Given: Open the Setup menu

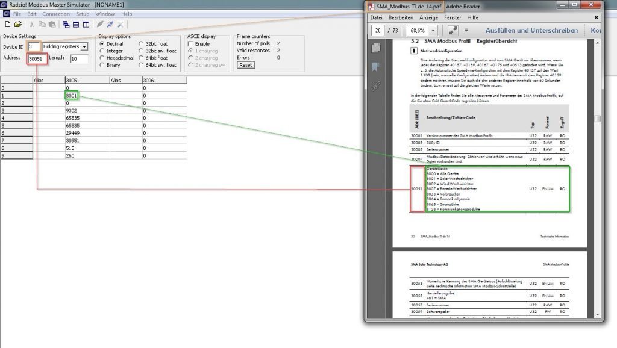Looking at the screenshot, I should click(x=82, y=14).
